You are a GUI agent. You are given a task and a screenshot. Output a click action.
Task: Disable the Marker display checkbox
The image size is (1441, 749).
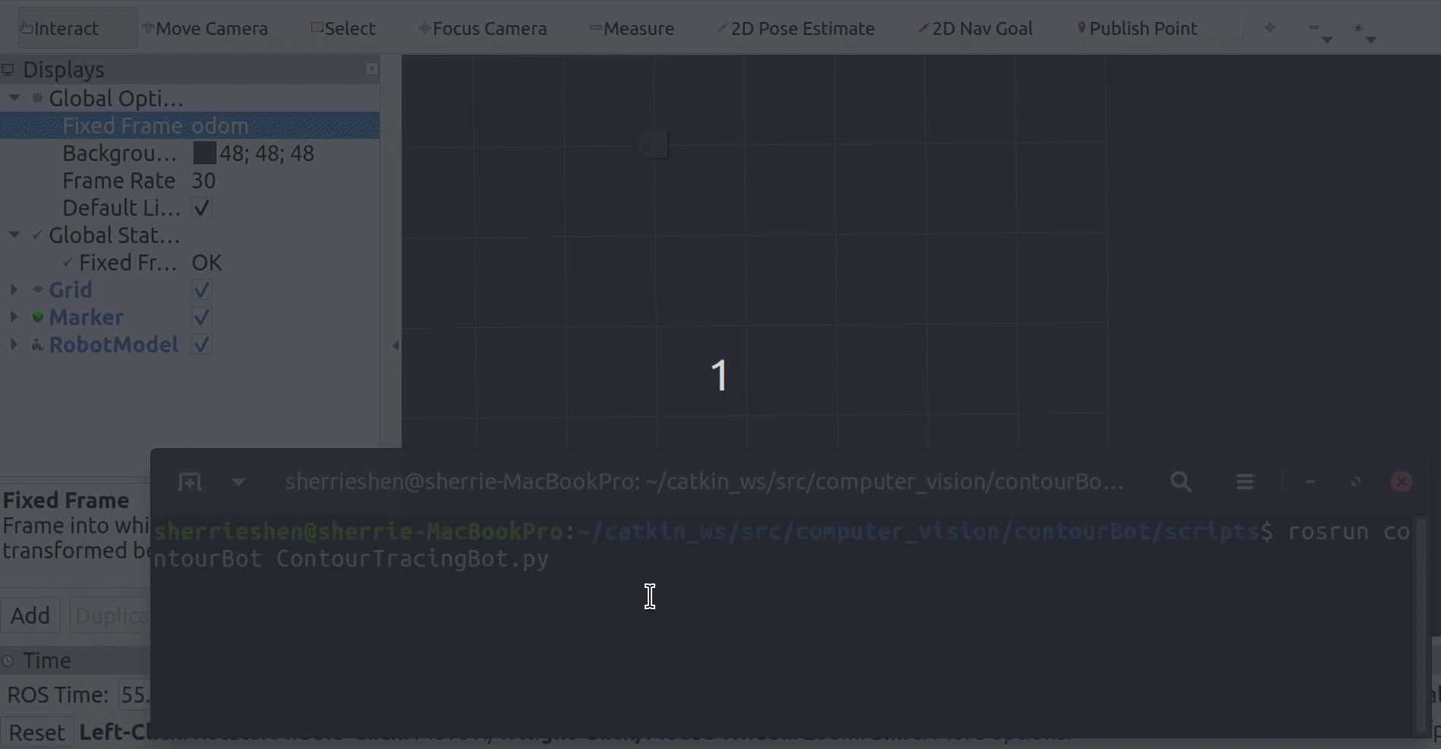(201, 318)
